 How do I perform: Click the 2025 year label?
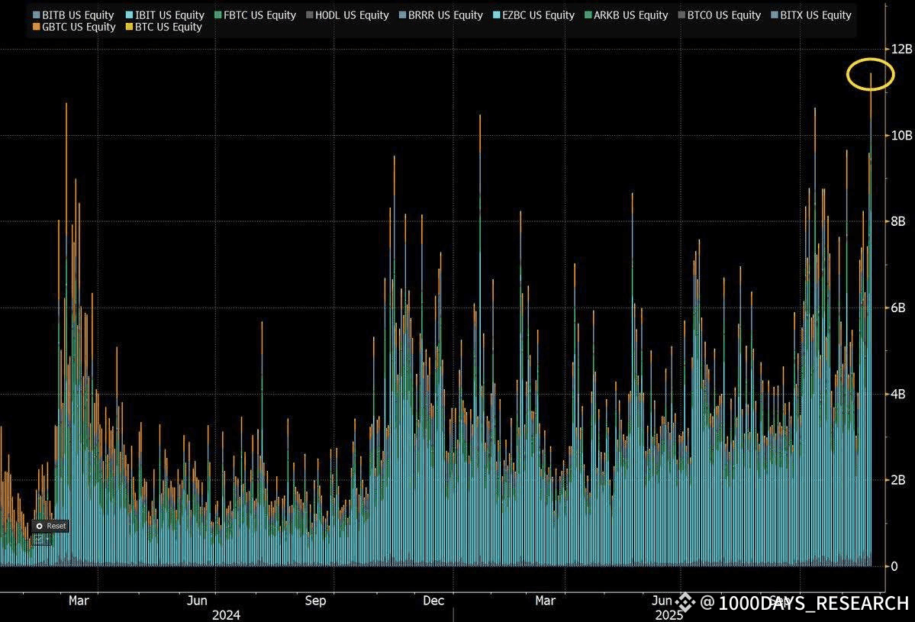[669, 615]
